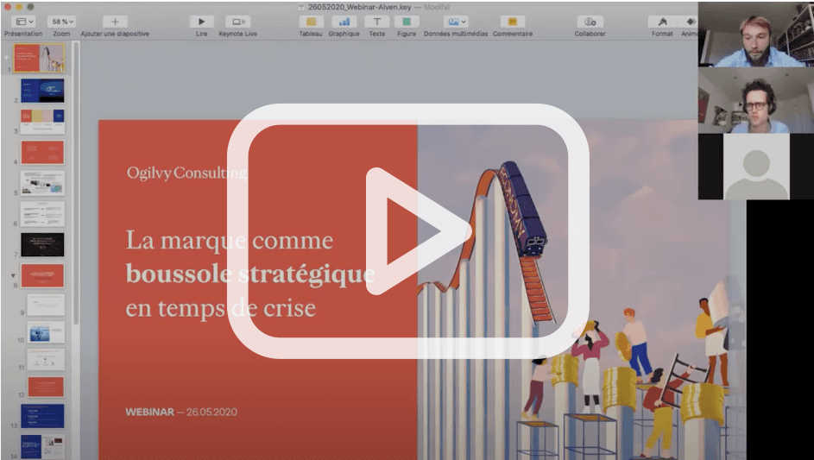Insert a chart with the Graphique icon

pyautogui.click(x=344, y=22)
